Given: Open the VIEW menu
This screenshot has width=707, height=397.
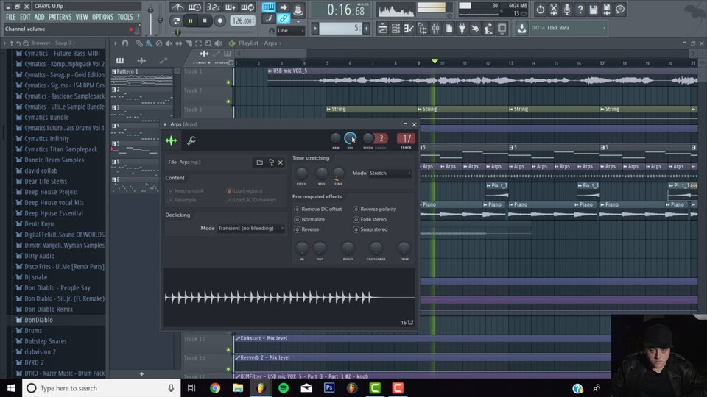Looking at the screenshot, I should [82, 17].
